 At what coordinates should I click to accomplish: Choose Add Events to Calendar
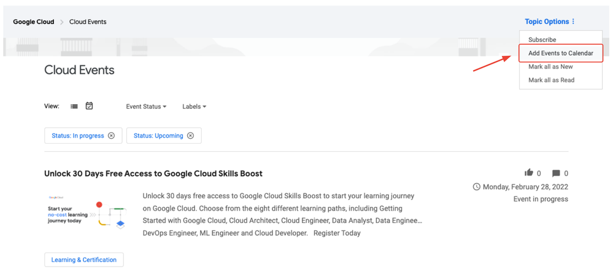click(x=561, y=53)
